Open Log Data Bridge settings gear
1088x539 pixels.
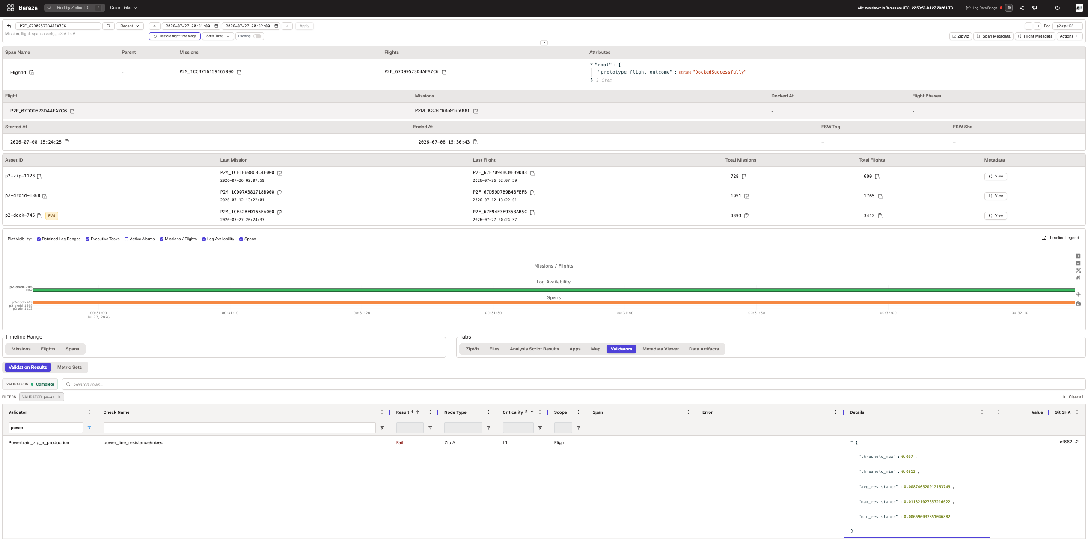(1009, 8)
